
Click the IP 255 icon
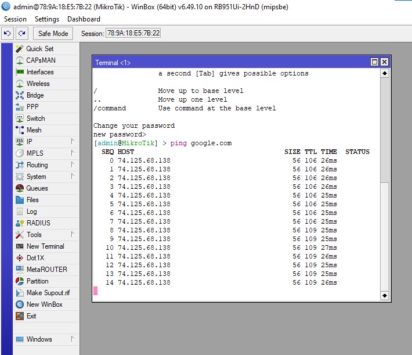20,142
